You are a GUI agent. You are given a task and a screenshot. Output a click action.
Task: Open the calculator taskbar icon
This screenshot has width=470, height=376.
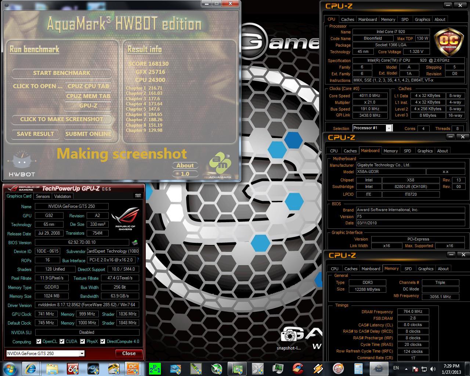358,368
